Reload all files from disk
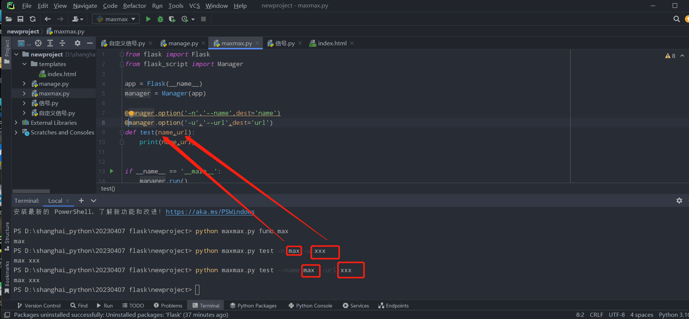The height and width of the screenshot is (319, 689). click(x=33, y=19)
